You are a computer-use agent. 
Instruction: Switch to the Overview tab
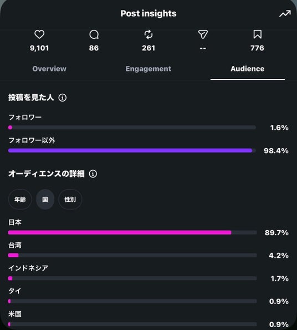tap(49, 69)
